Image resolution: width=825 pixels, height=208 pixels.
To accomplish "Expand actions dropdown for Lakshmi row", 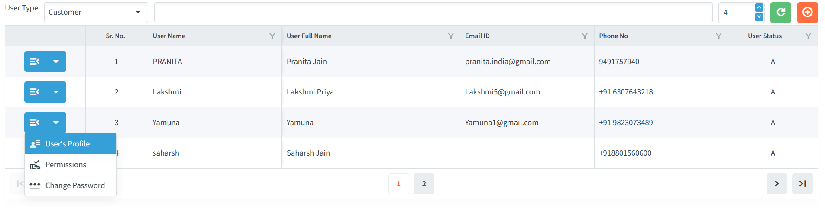I will [56, 92].
